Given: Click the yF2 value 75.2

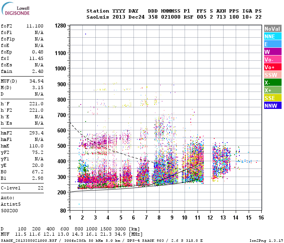Looking at the screenshot, I should point(38,152).
